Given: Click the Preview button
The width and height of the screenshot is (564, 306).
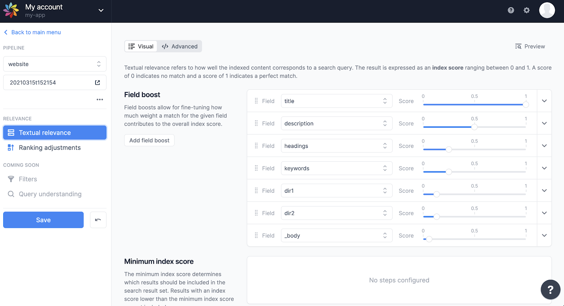Looking at the screenshot, I should [x=530, y=47].
